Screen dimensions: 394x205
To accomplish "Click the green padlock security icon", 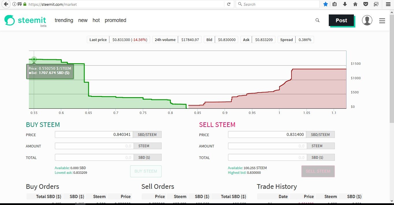I will coord(25,4).
